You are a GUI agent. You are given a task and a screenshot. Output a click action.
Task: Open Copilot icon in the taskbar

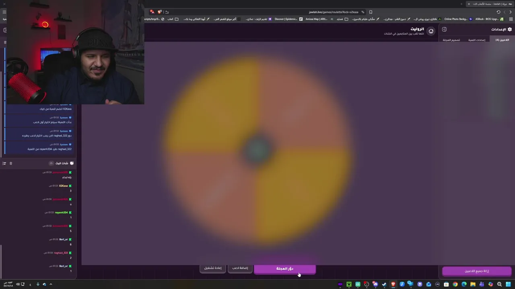click(490, 284)
